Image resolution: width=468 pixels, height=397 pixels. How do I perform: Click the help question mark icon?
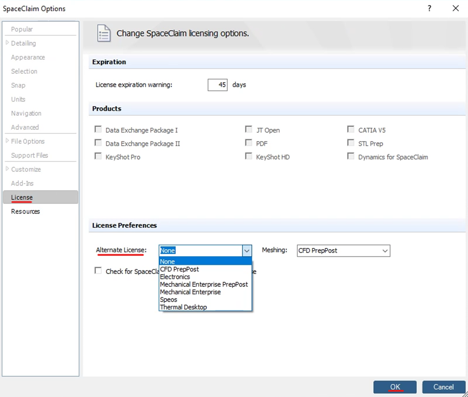[430, 8]
